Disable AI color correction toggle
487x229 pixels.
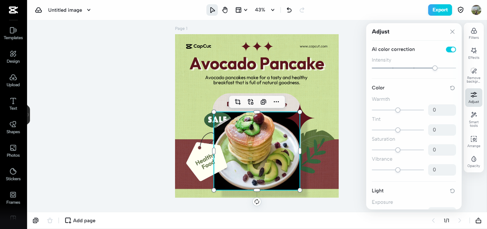tap(451, 49)
